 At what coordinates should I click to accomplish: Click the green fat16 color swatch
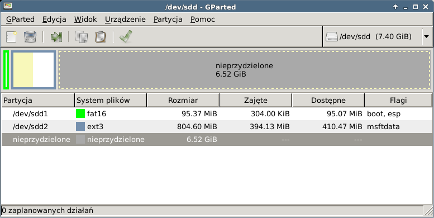80,113
